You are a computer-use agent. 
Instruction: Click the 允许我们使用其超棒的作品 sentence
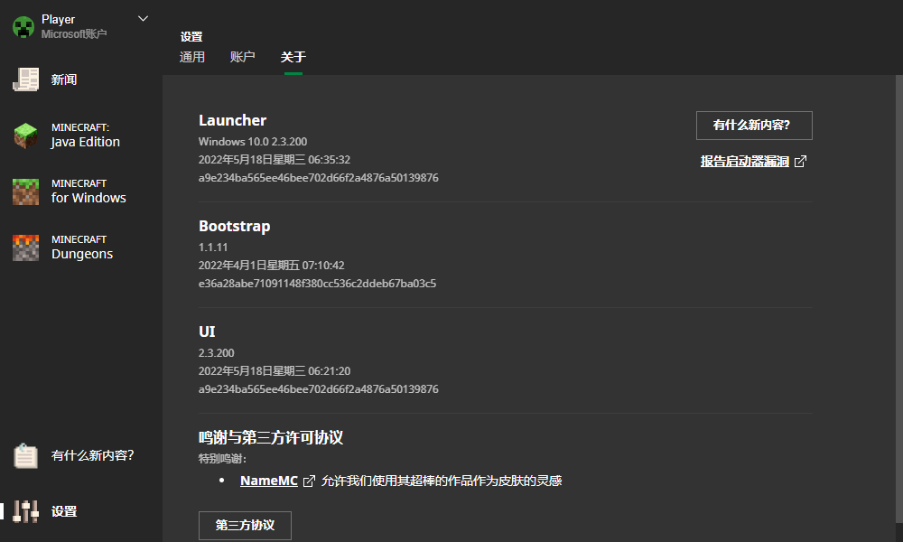[442, 481]
